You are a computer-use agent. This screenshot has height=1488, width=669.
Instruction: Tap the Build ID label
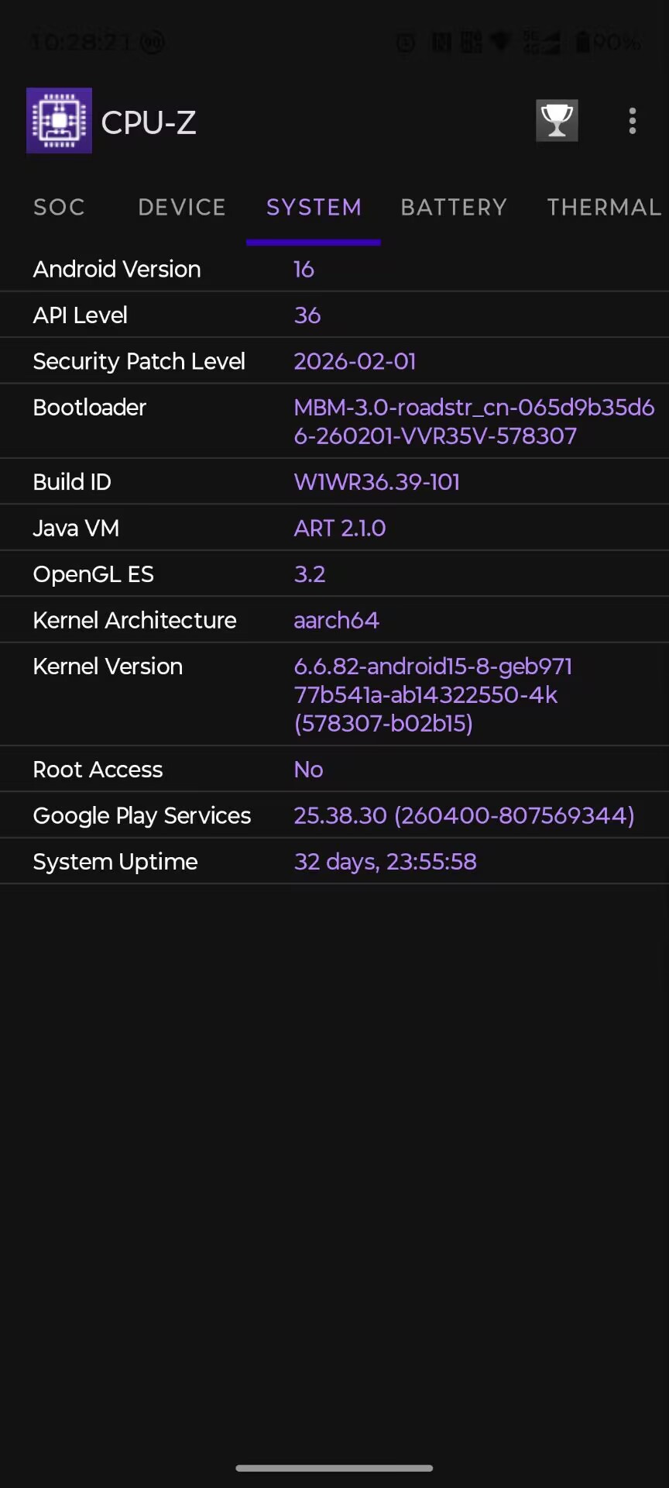72,482
